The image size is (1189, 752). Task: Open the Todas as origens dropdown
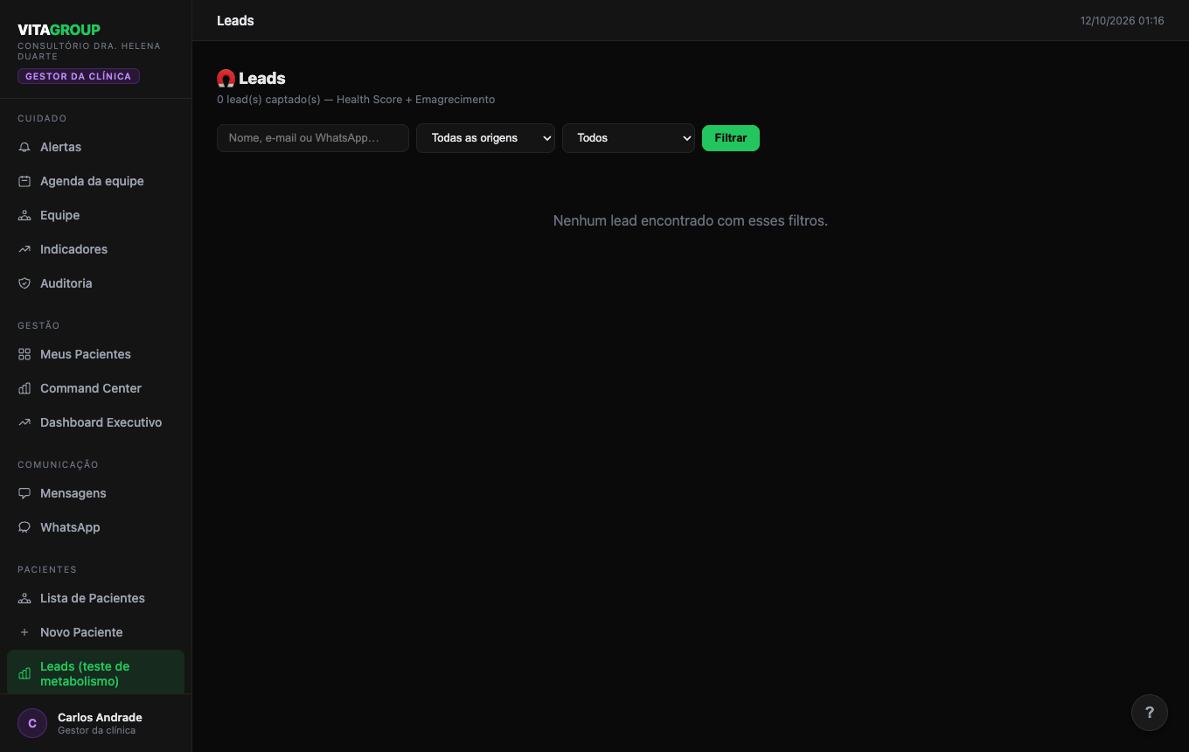[485, 138]
